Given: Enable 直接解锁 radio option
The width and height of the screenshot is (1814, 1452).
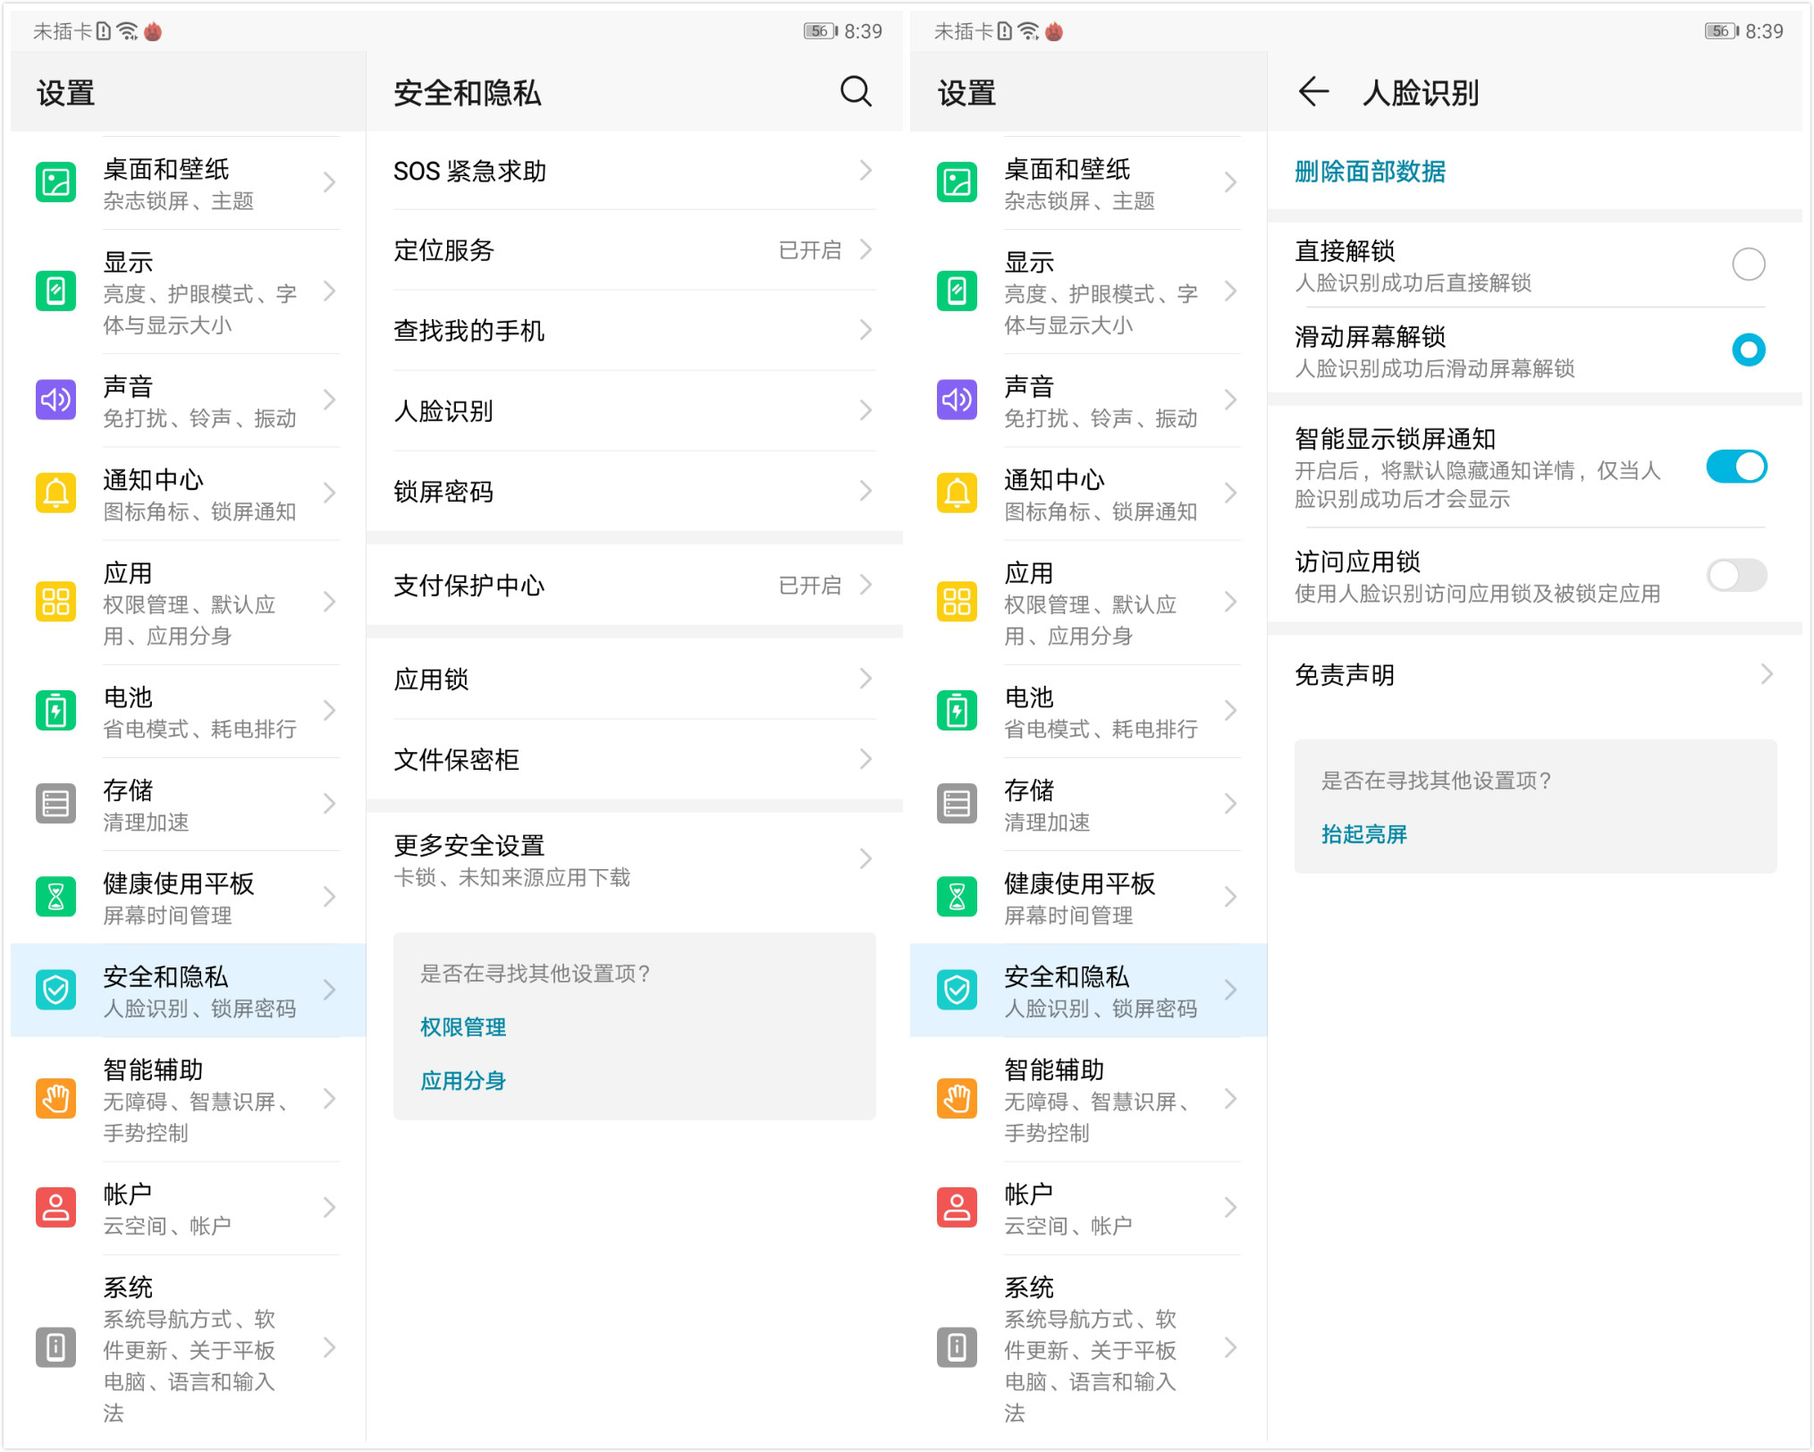Looking at the screenshot, I should [1747, 264].
